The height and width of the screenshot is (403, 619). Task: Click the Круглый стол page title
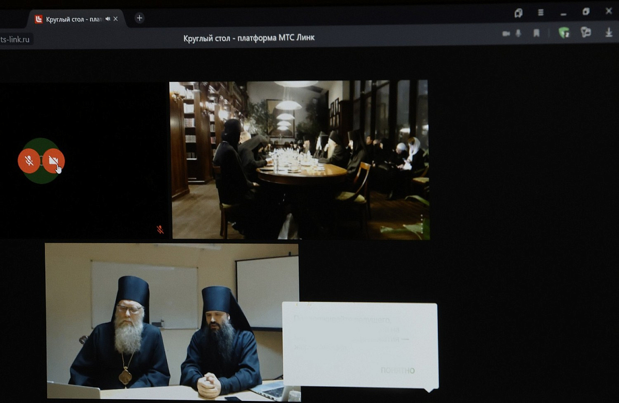coord(249,38)
